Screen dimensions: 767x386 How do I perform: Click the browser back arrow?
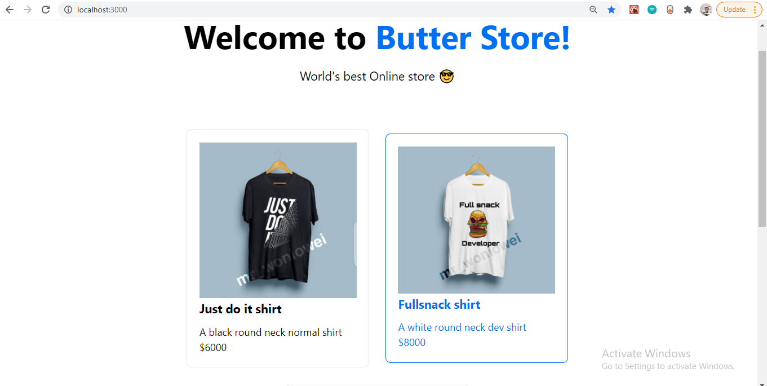coord(10,10)
